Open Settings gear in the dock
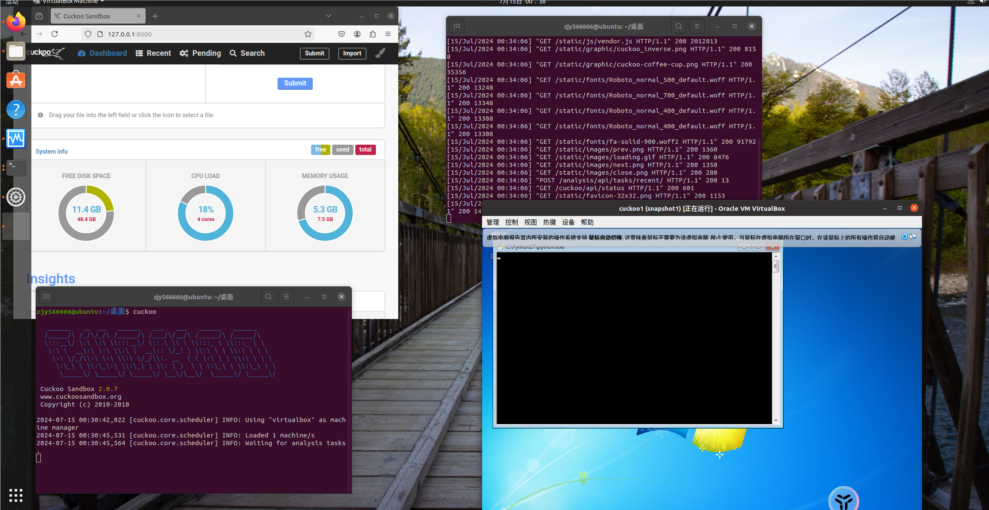The height and width of the screenshot is (510, 989). coord(16,197)
